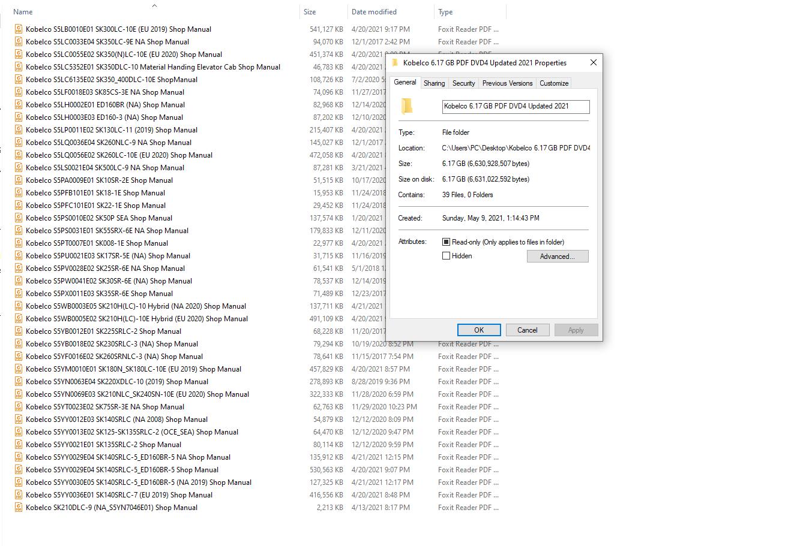785x546 pixels.
Task: Click Cancel in the Properties dialog
Action: (527, 330)
